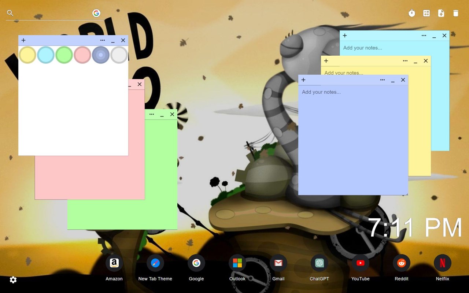Open the purple note's three-dot menu

point(383,80)
